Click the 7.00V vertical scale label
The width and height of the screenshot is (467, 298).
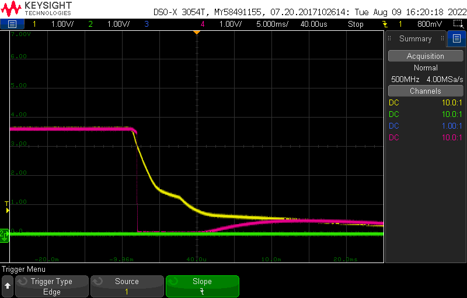coord(20,34)
